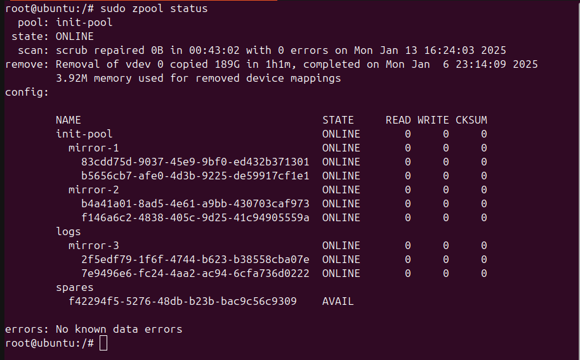
Task: Click disk ID b5656cb7-afe0-4d3b-9225-de59917cf1e1
Action: (x=195, y=176)
